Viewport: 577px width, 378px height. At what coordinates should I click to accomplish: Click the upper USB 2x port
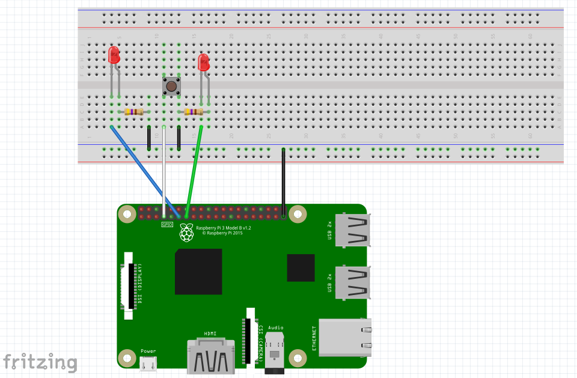click(x=352, y=231)
